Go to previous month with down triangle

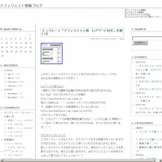click(1, 29)
